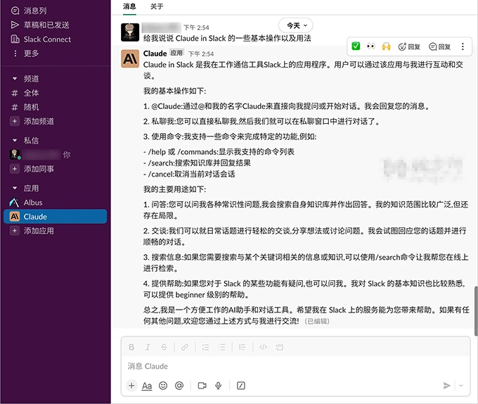Open your own direct message
Screen dimensions: 478x404
40,155
